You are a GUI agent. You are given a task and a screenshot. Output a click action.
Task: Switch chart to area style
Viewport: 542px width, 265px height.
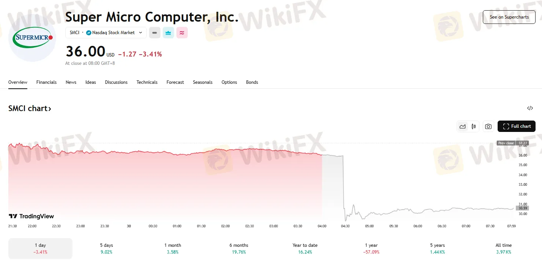point(462,127)
